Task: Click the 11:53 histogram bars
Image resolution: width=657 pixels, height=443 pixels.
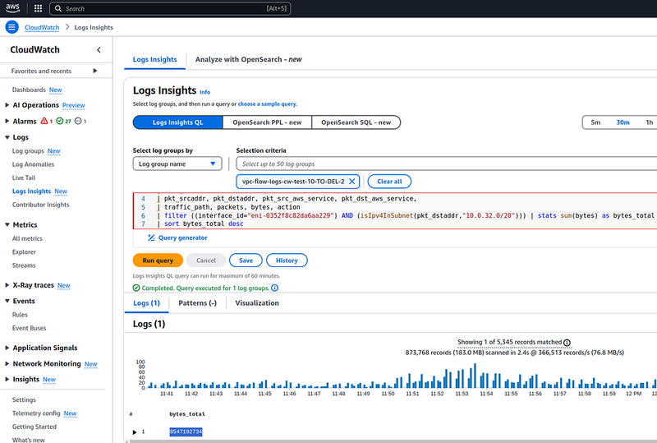Action: tap(462, 379)
